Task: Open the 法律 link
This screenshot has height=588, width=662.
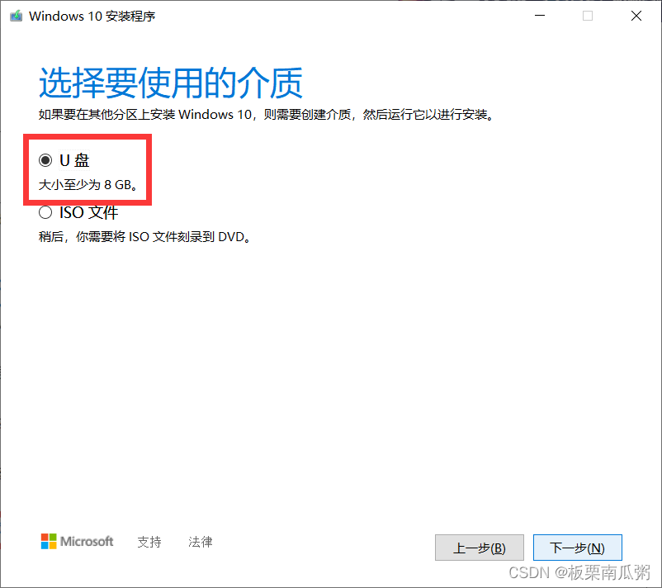Action: coord(201,542)
